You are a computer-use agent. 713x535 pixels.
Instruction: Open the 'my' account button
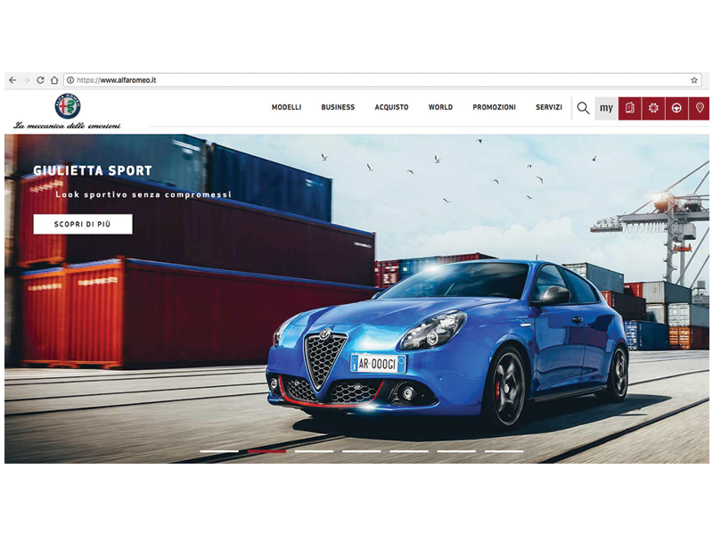606,108
